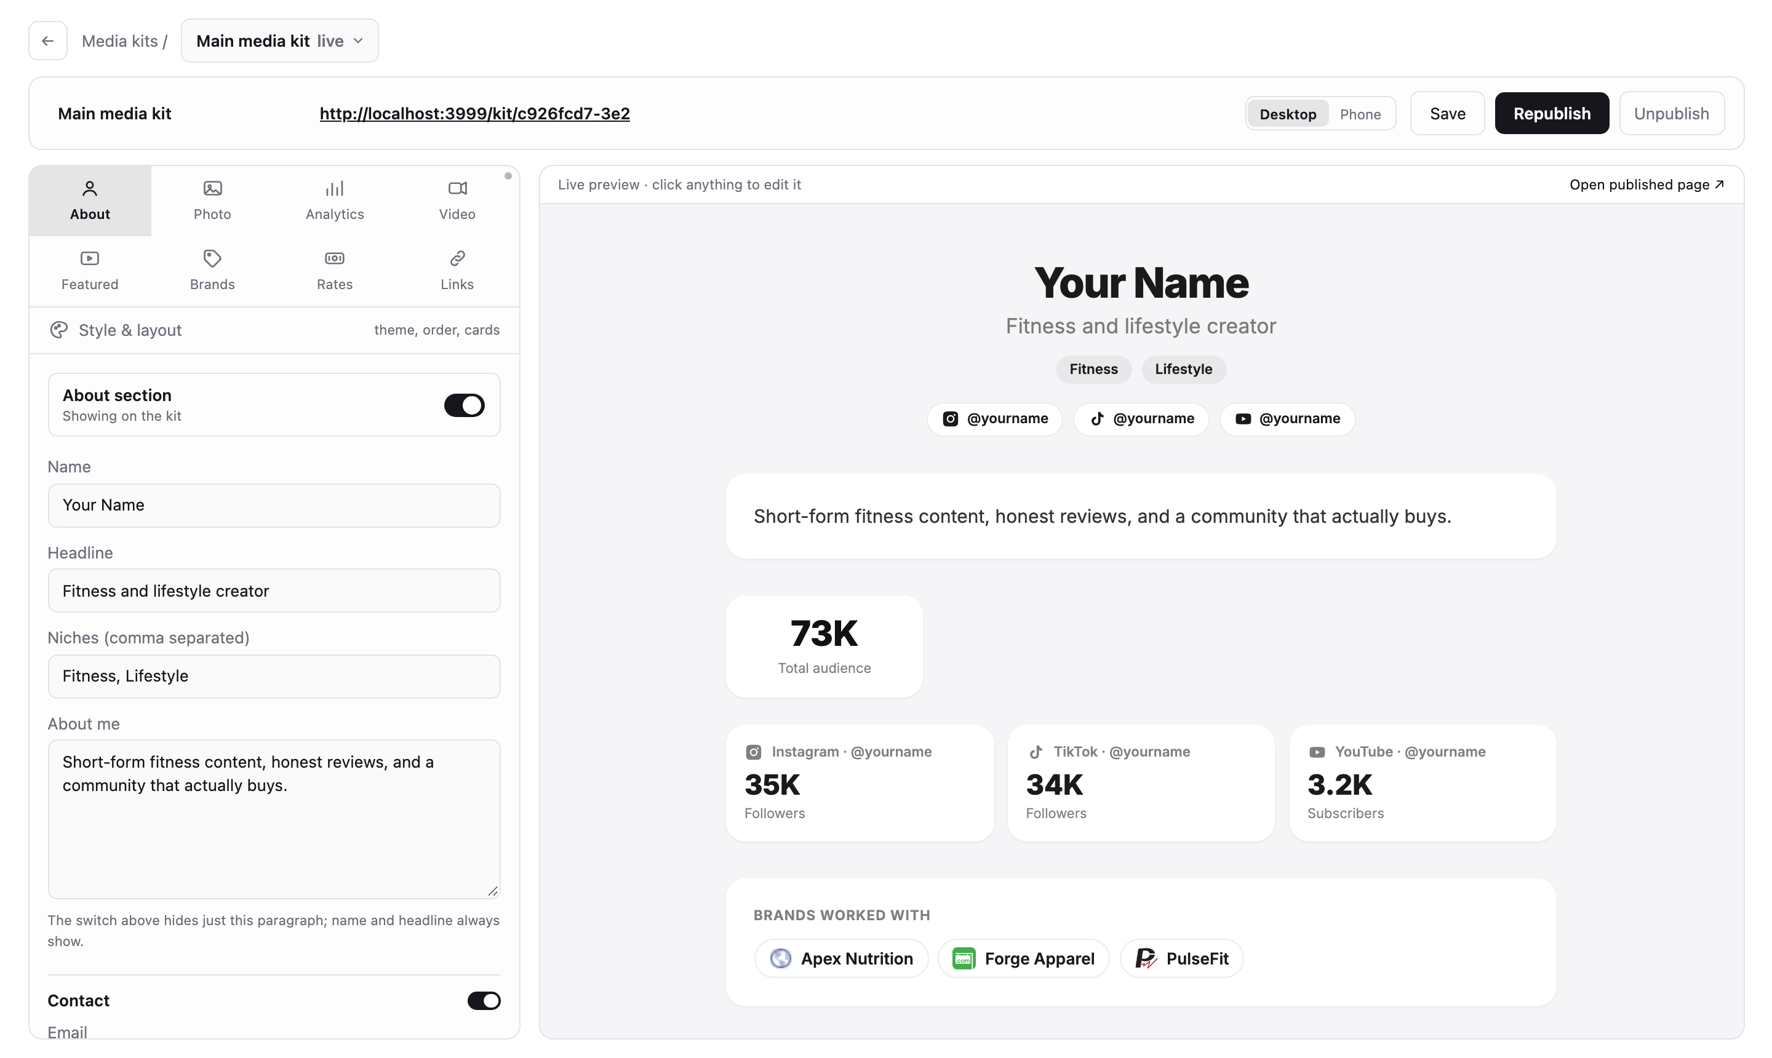Click the Niches input field
Image resolution: width=1772 pixels, height=1058 pixels.
[x=274, y=677]
